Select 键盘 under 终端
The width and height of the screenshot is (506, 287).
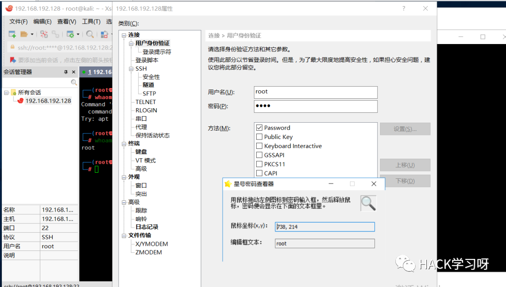[x=141, y=152]
